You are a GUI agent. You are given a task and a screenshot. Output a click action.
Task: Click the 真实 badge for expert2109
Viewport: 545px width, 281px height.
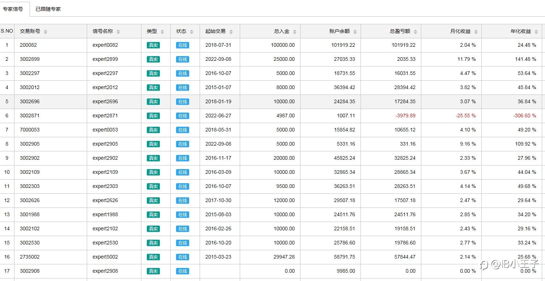[153, 172]
